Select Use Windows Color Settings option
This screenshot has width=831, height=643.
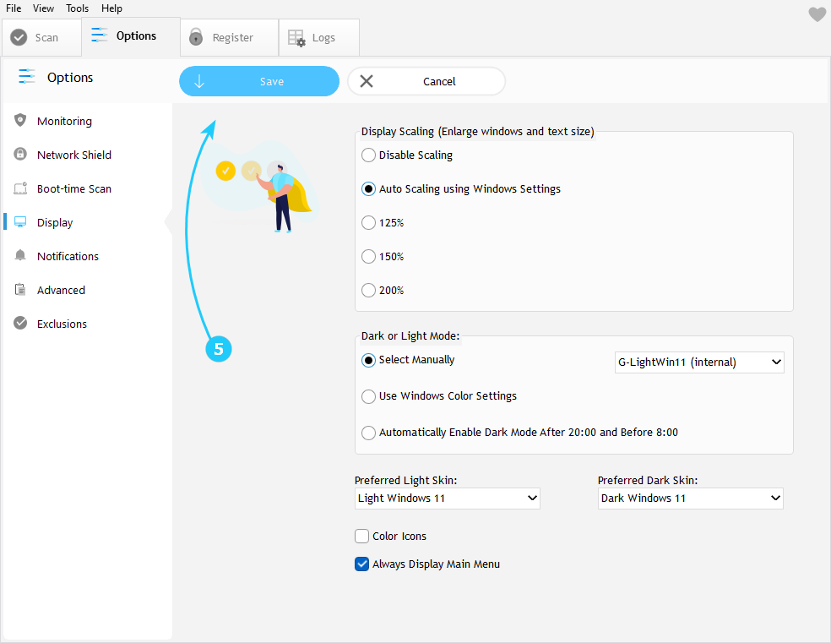pos(368,396)
